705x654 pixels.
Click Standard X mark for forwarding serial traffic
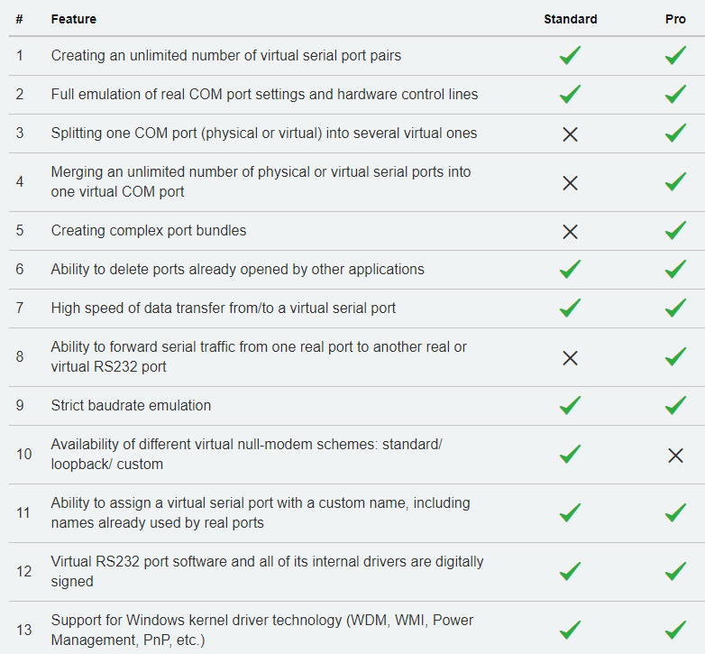570,358
